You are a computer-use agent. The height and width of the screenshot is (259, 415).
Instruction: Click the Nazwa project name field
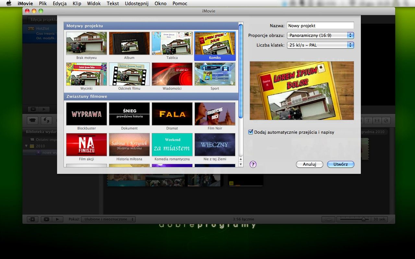(320, 26)
